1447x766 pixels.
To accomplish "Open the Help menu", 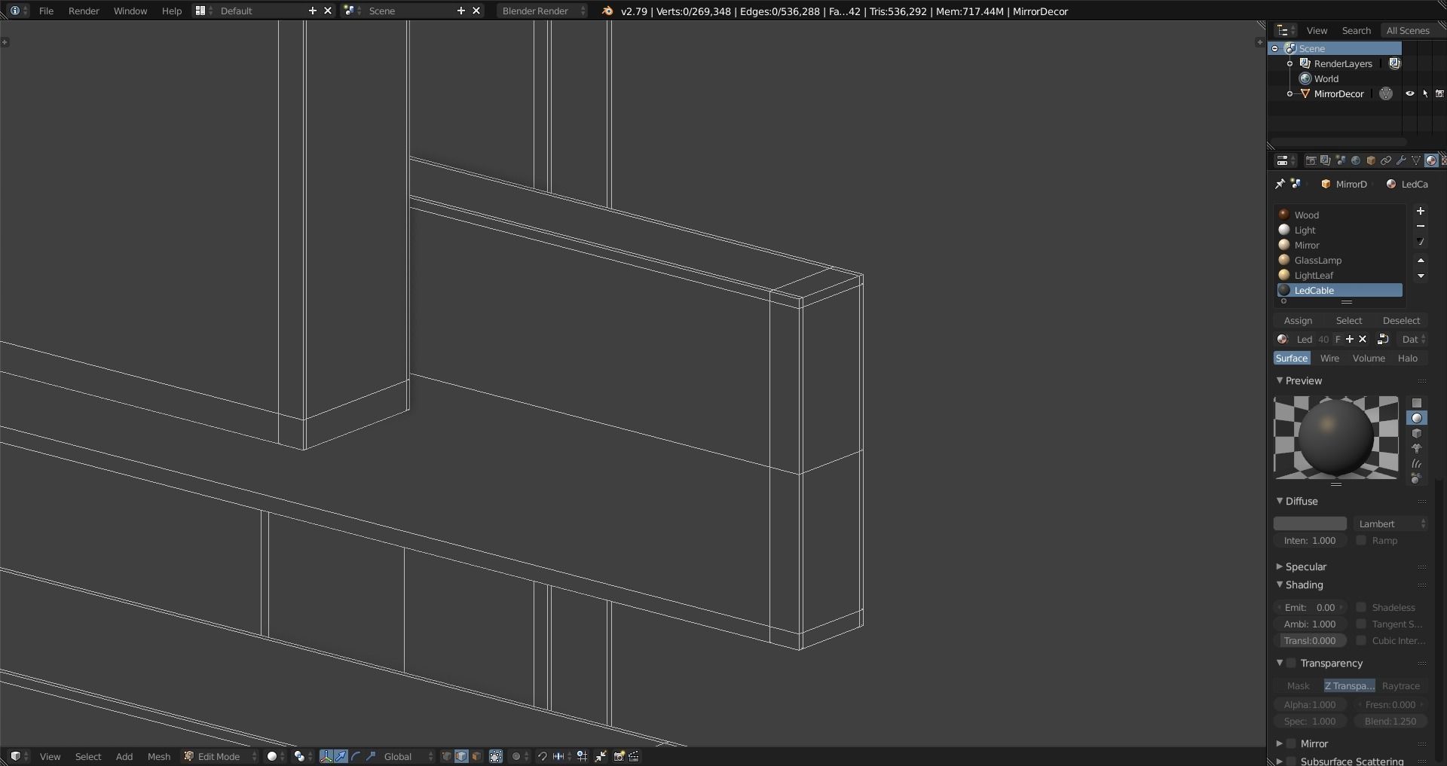I will coord(172,11).
